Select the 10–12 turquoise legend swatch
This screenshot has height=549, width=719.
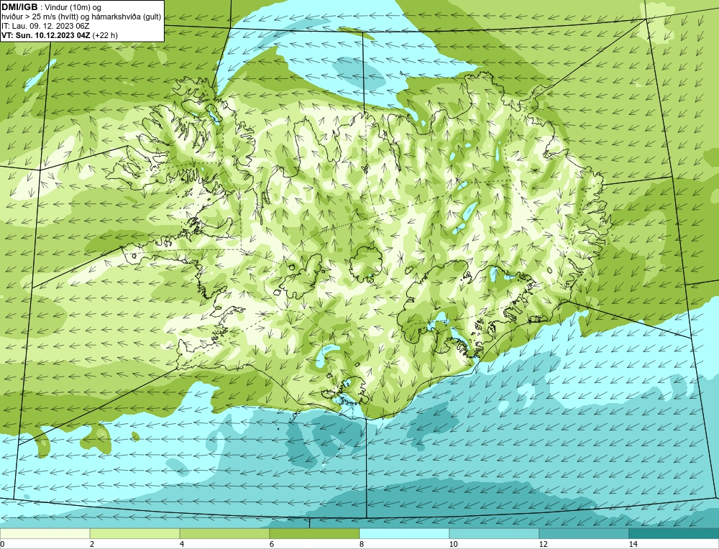pos(495,533)
